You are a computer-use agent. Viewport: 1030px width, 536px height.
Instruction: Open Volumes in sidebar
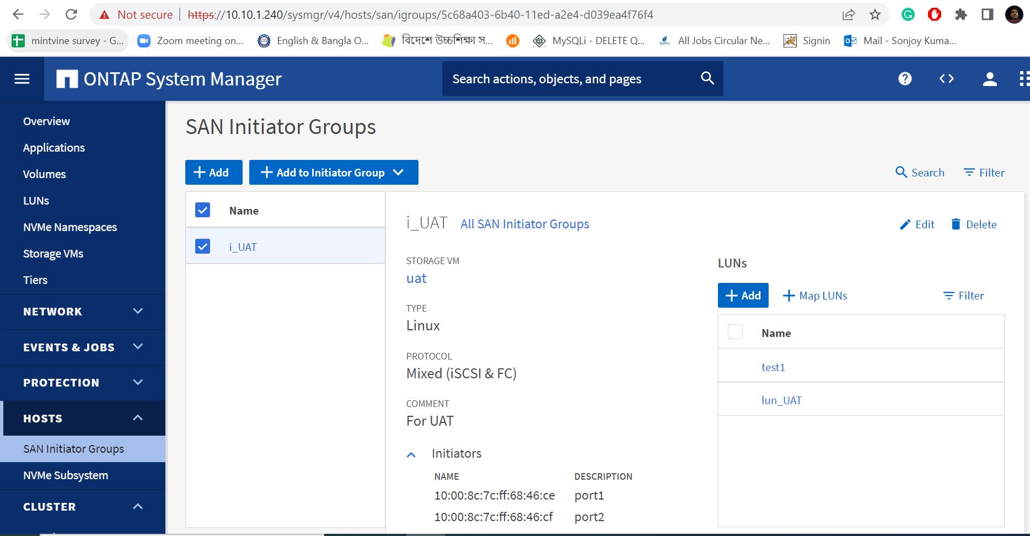tap(44, 174)
